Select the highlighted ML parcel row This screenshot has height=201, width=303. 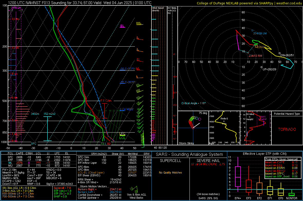[39, 163]
